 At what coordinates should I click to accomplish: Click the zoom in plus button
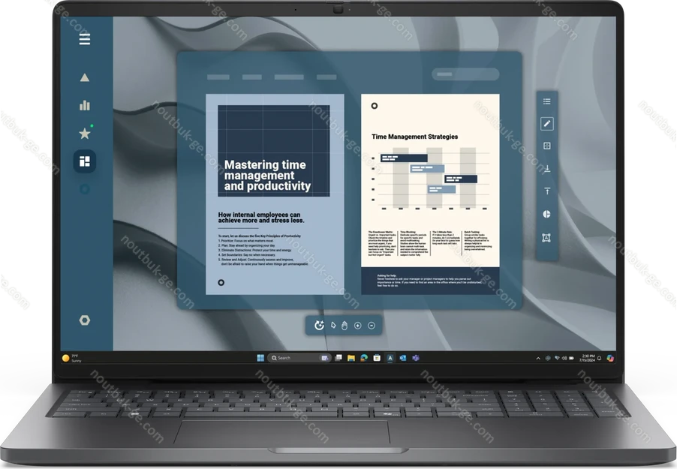click(x=358, y=325)
